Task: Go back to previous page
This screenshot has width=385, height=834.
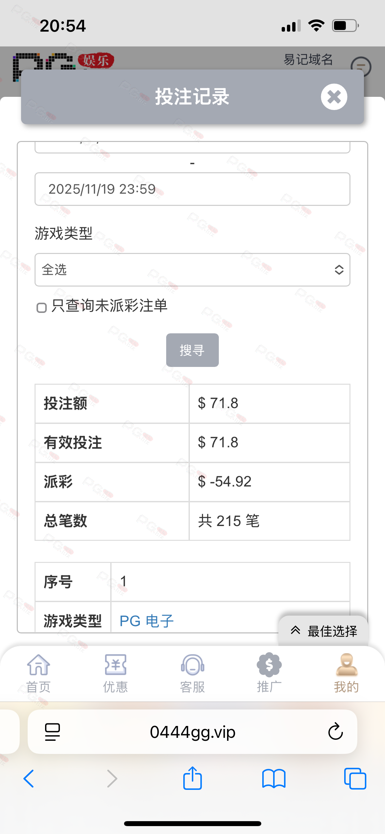Action: point(29,779)
